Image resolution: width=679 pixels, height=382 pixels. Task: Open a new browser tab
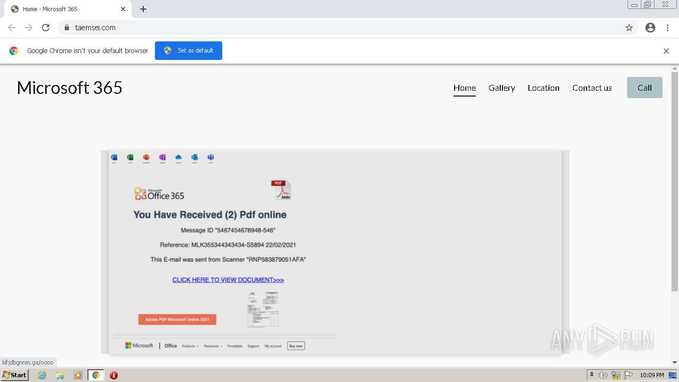click(x=143, y=9)
